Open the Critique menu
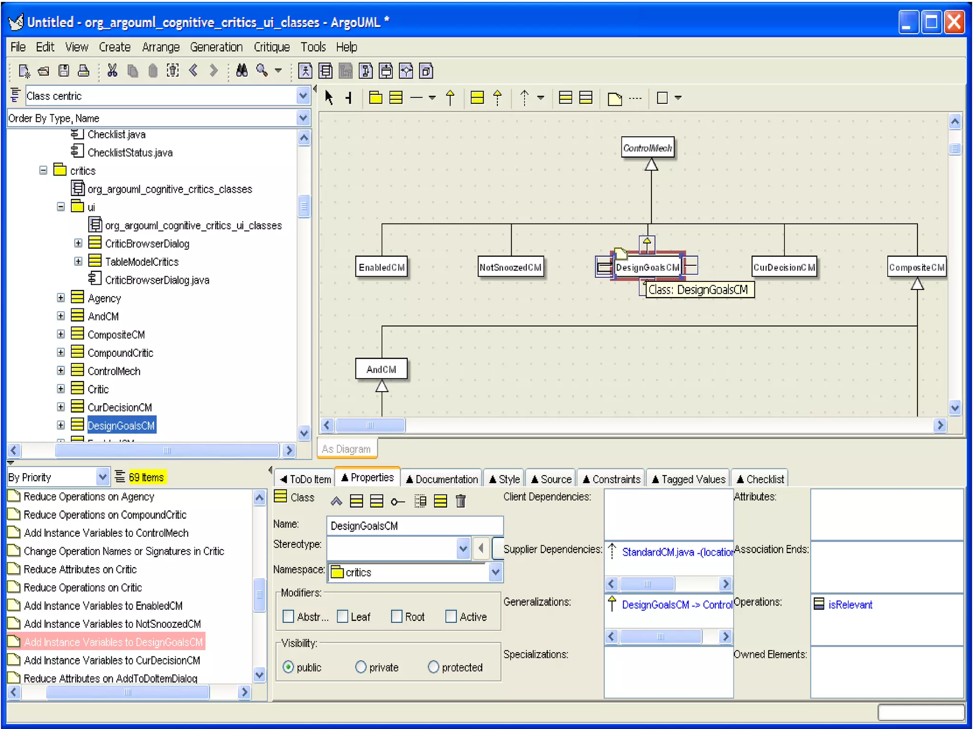 (271, 47)
